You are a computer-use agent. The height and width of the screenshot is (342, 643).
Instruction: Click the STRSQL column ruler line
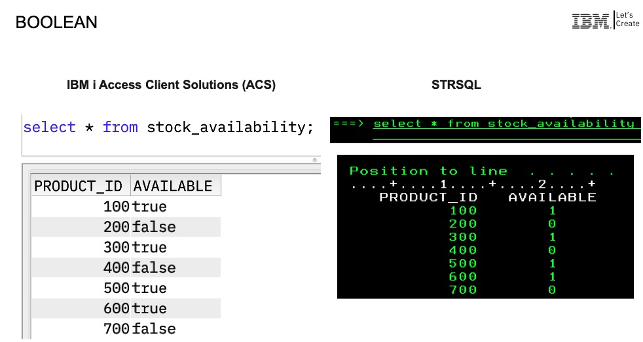pyautogui.click(x=473, y=184)
